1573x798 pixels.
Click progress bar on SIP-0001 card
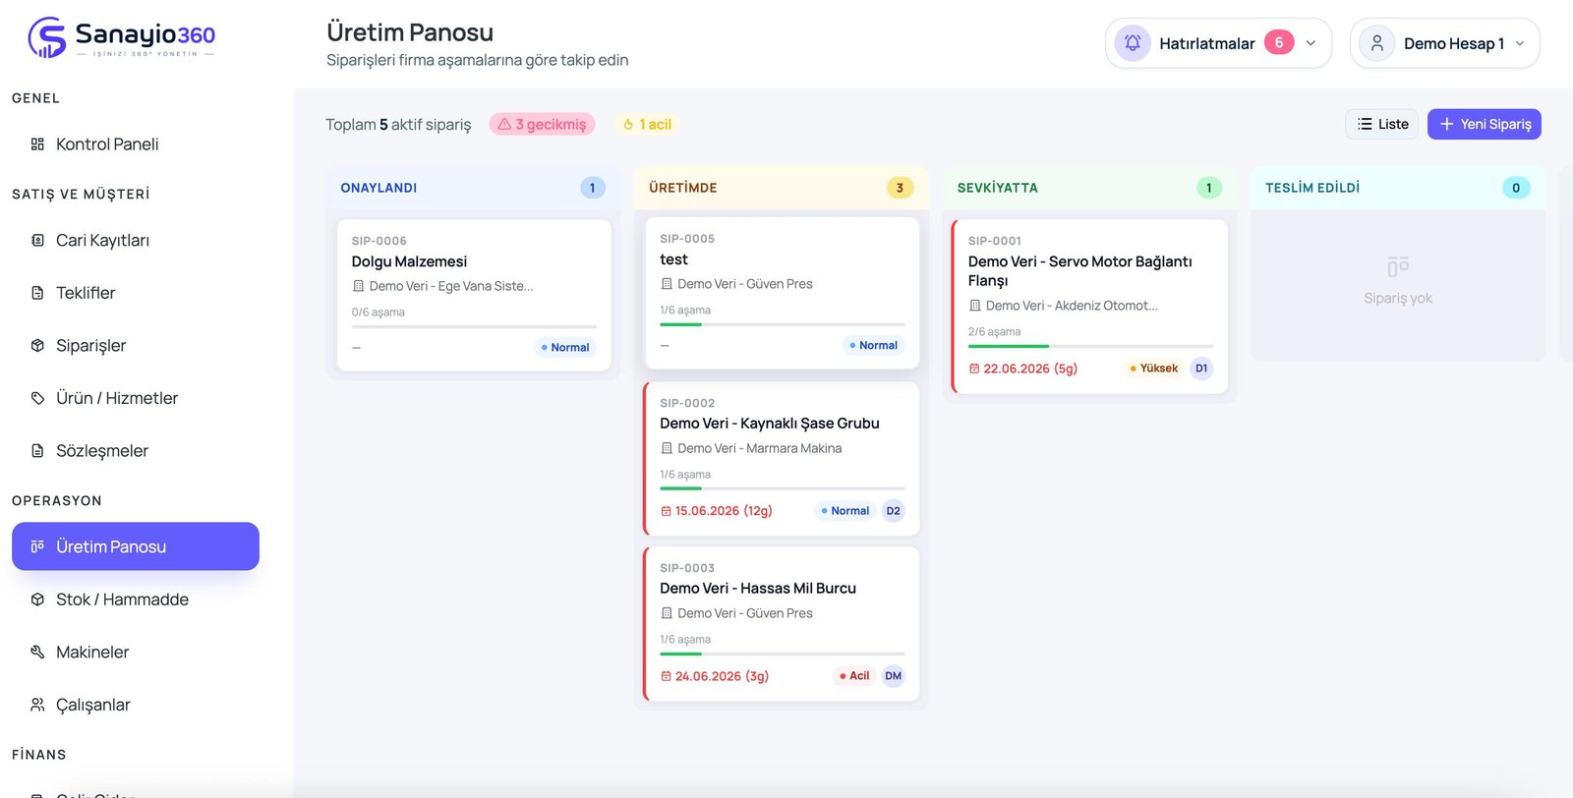[1090, 346]
